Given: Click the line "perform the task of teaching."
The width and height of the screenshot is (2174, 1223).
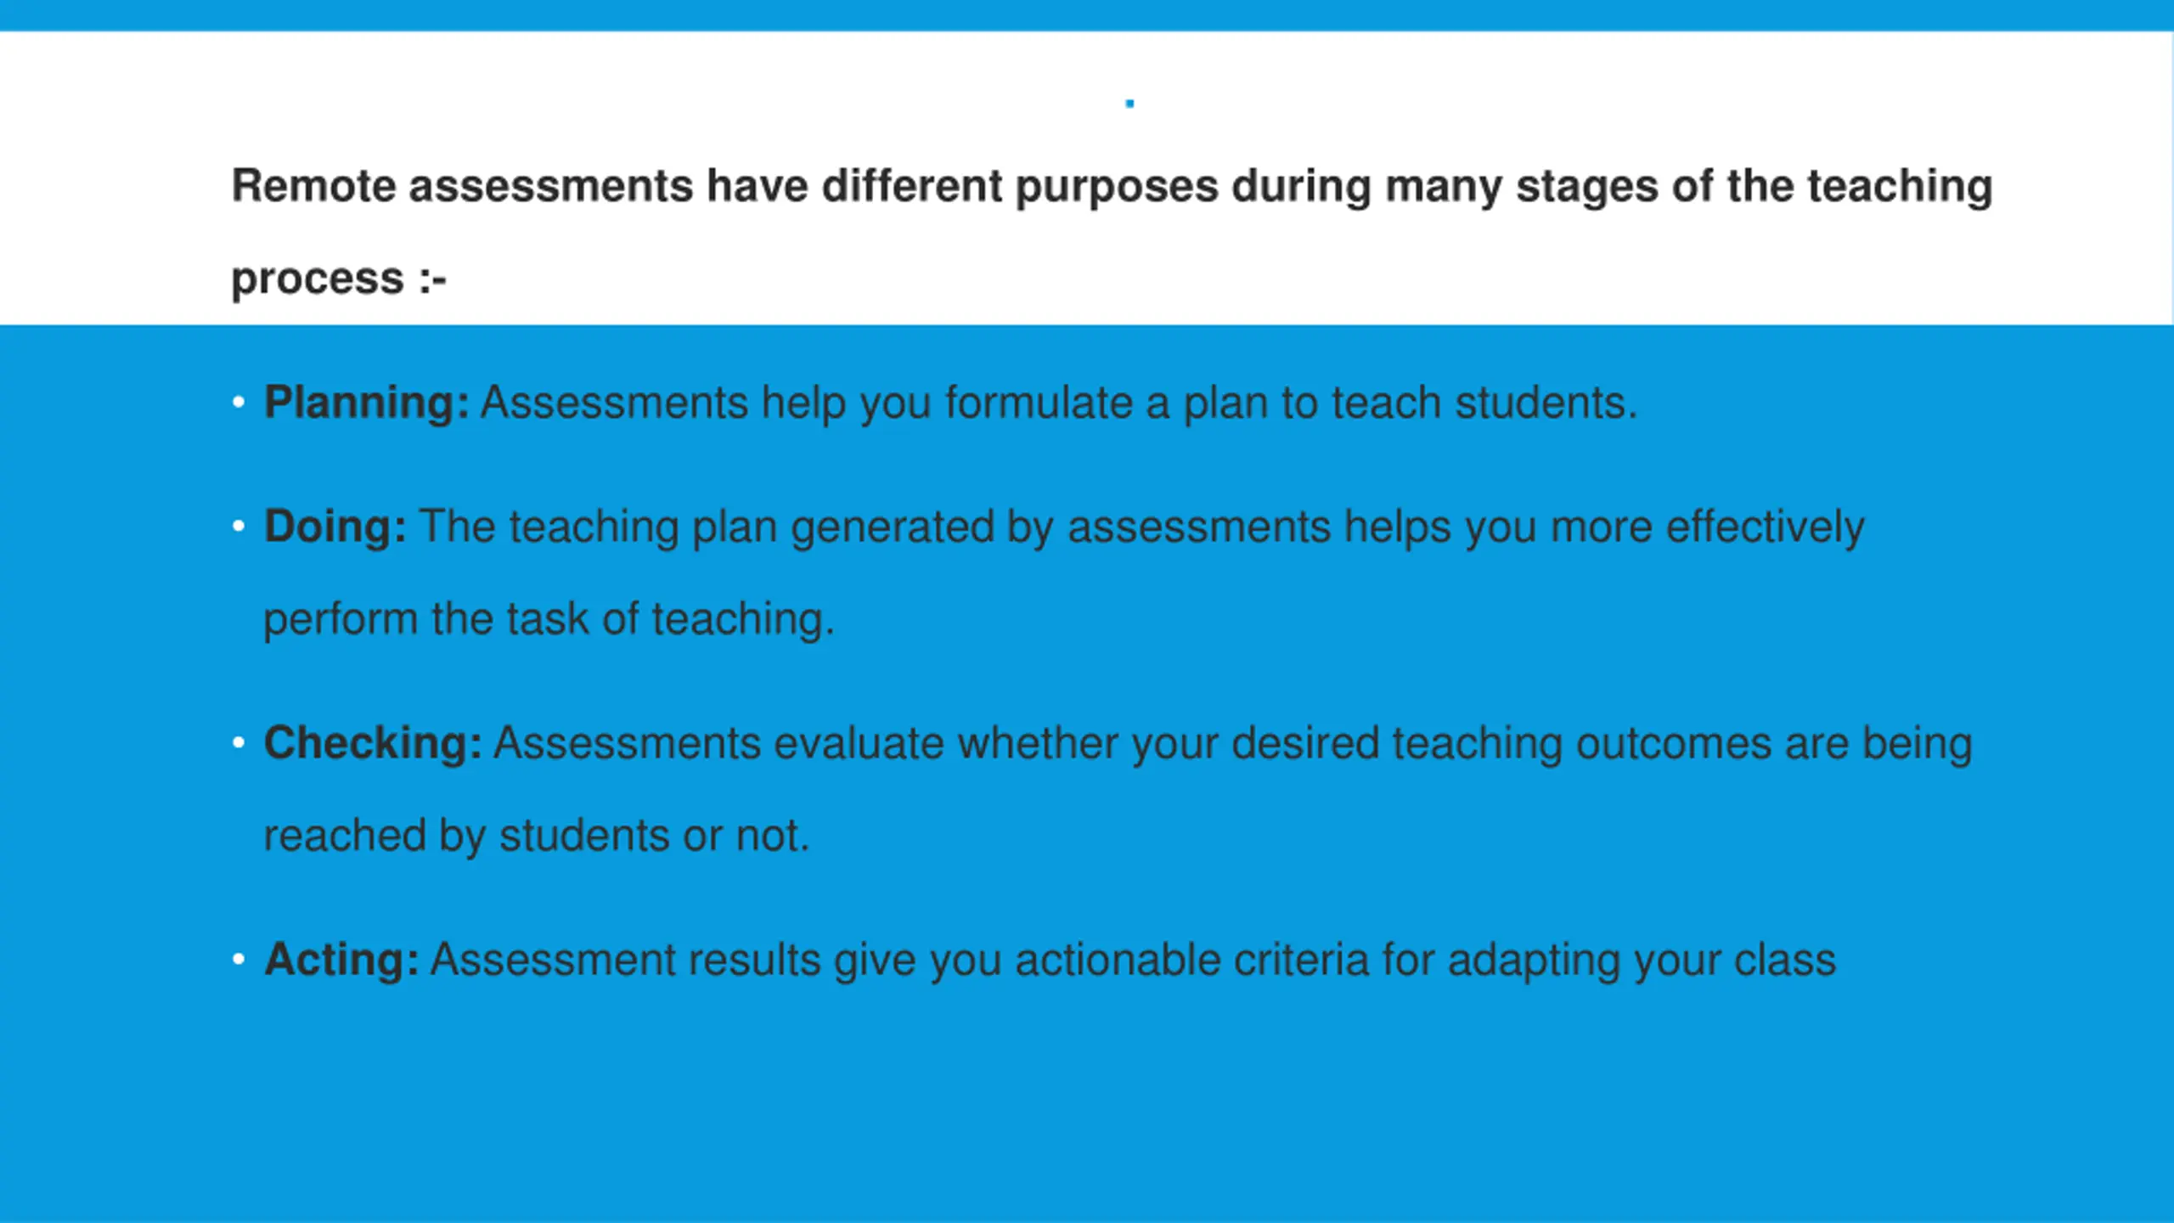Looking at the screenshot, I should pos(549,619).
